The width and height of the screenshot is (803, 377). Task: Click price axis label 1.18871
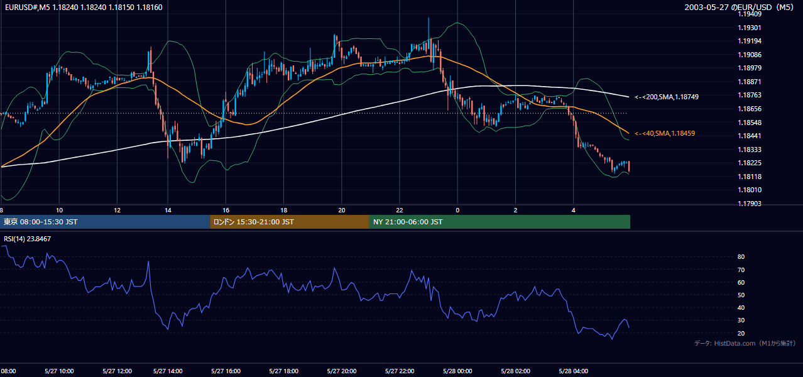pos(750,82)
